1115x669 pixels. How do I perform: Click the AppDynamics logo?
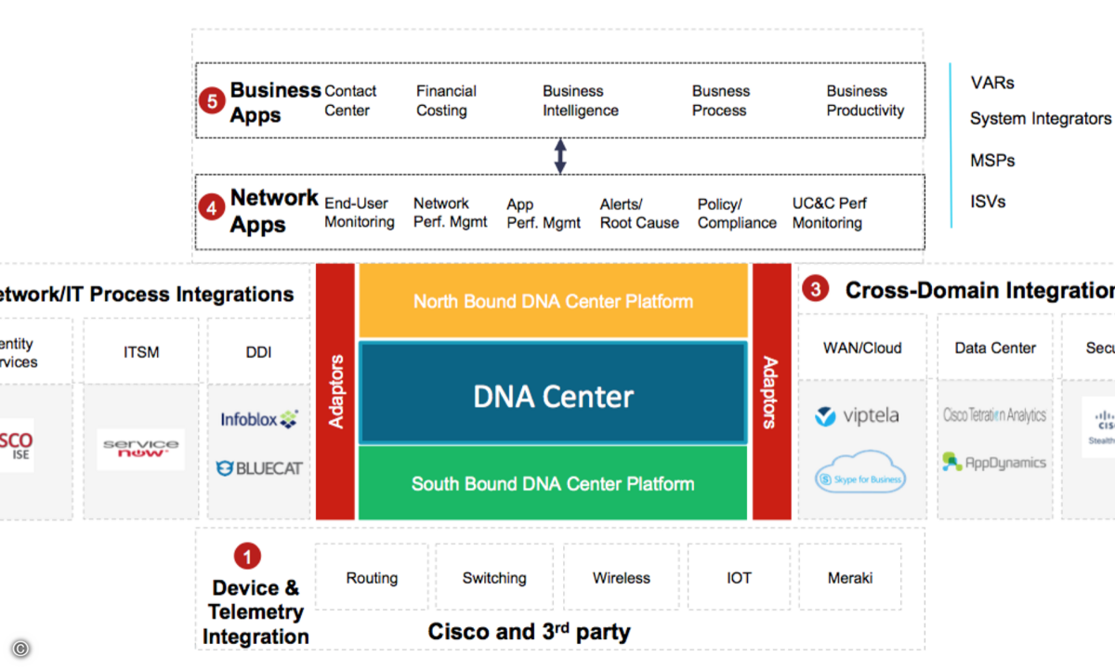point(993,462)
